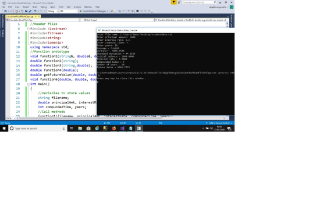326x217 pixels.
Task: Open the Tools menu
Action: (61, 7)
